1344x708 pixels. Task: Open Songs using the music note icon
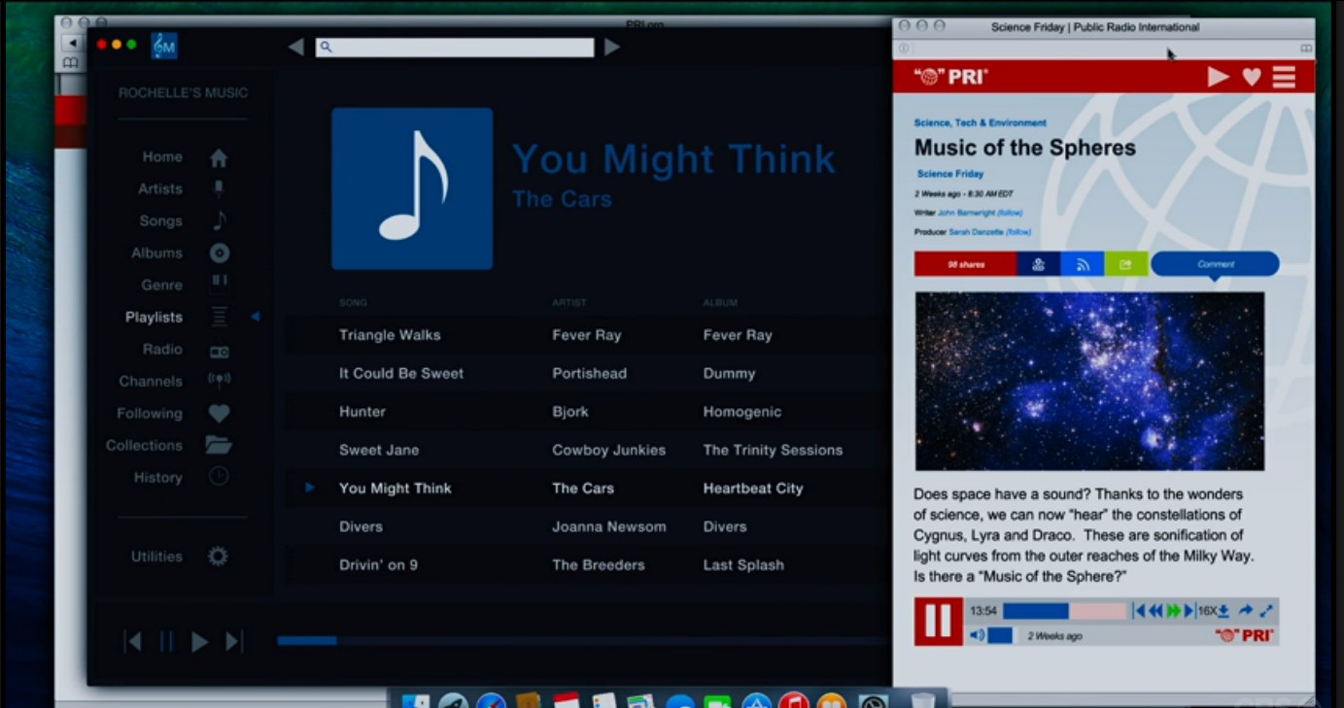220,220
